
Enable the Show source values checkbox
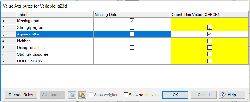click(126, 95)
